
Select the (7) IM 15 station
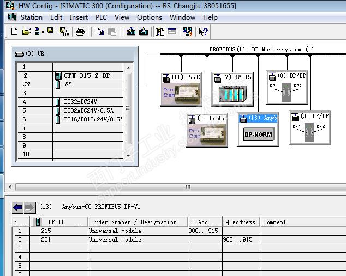232,89
